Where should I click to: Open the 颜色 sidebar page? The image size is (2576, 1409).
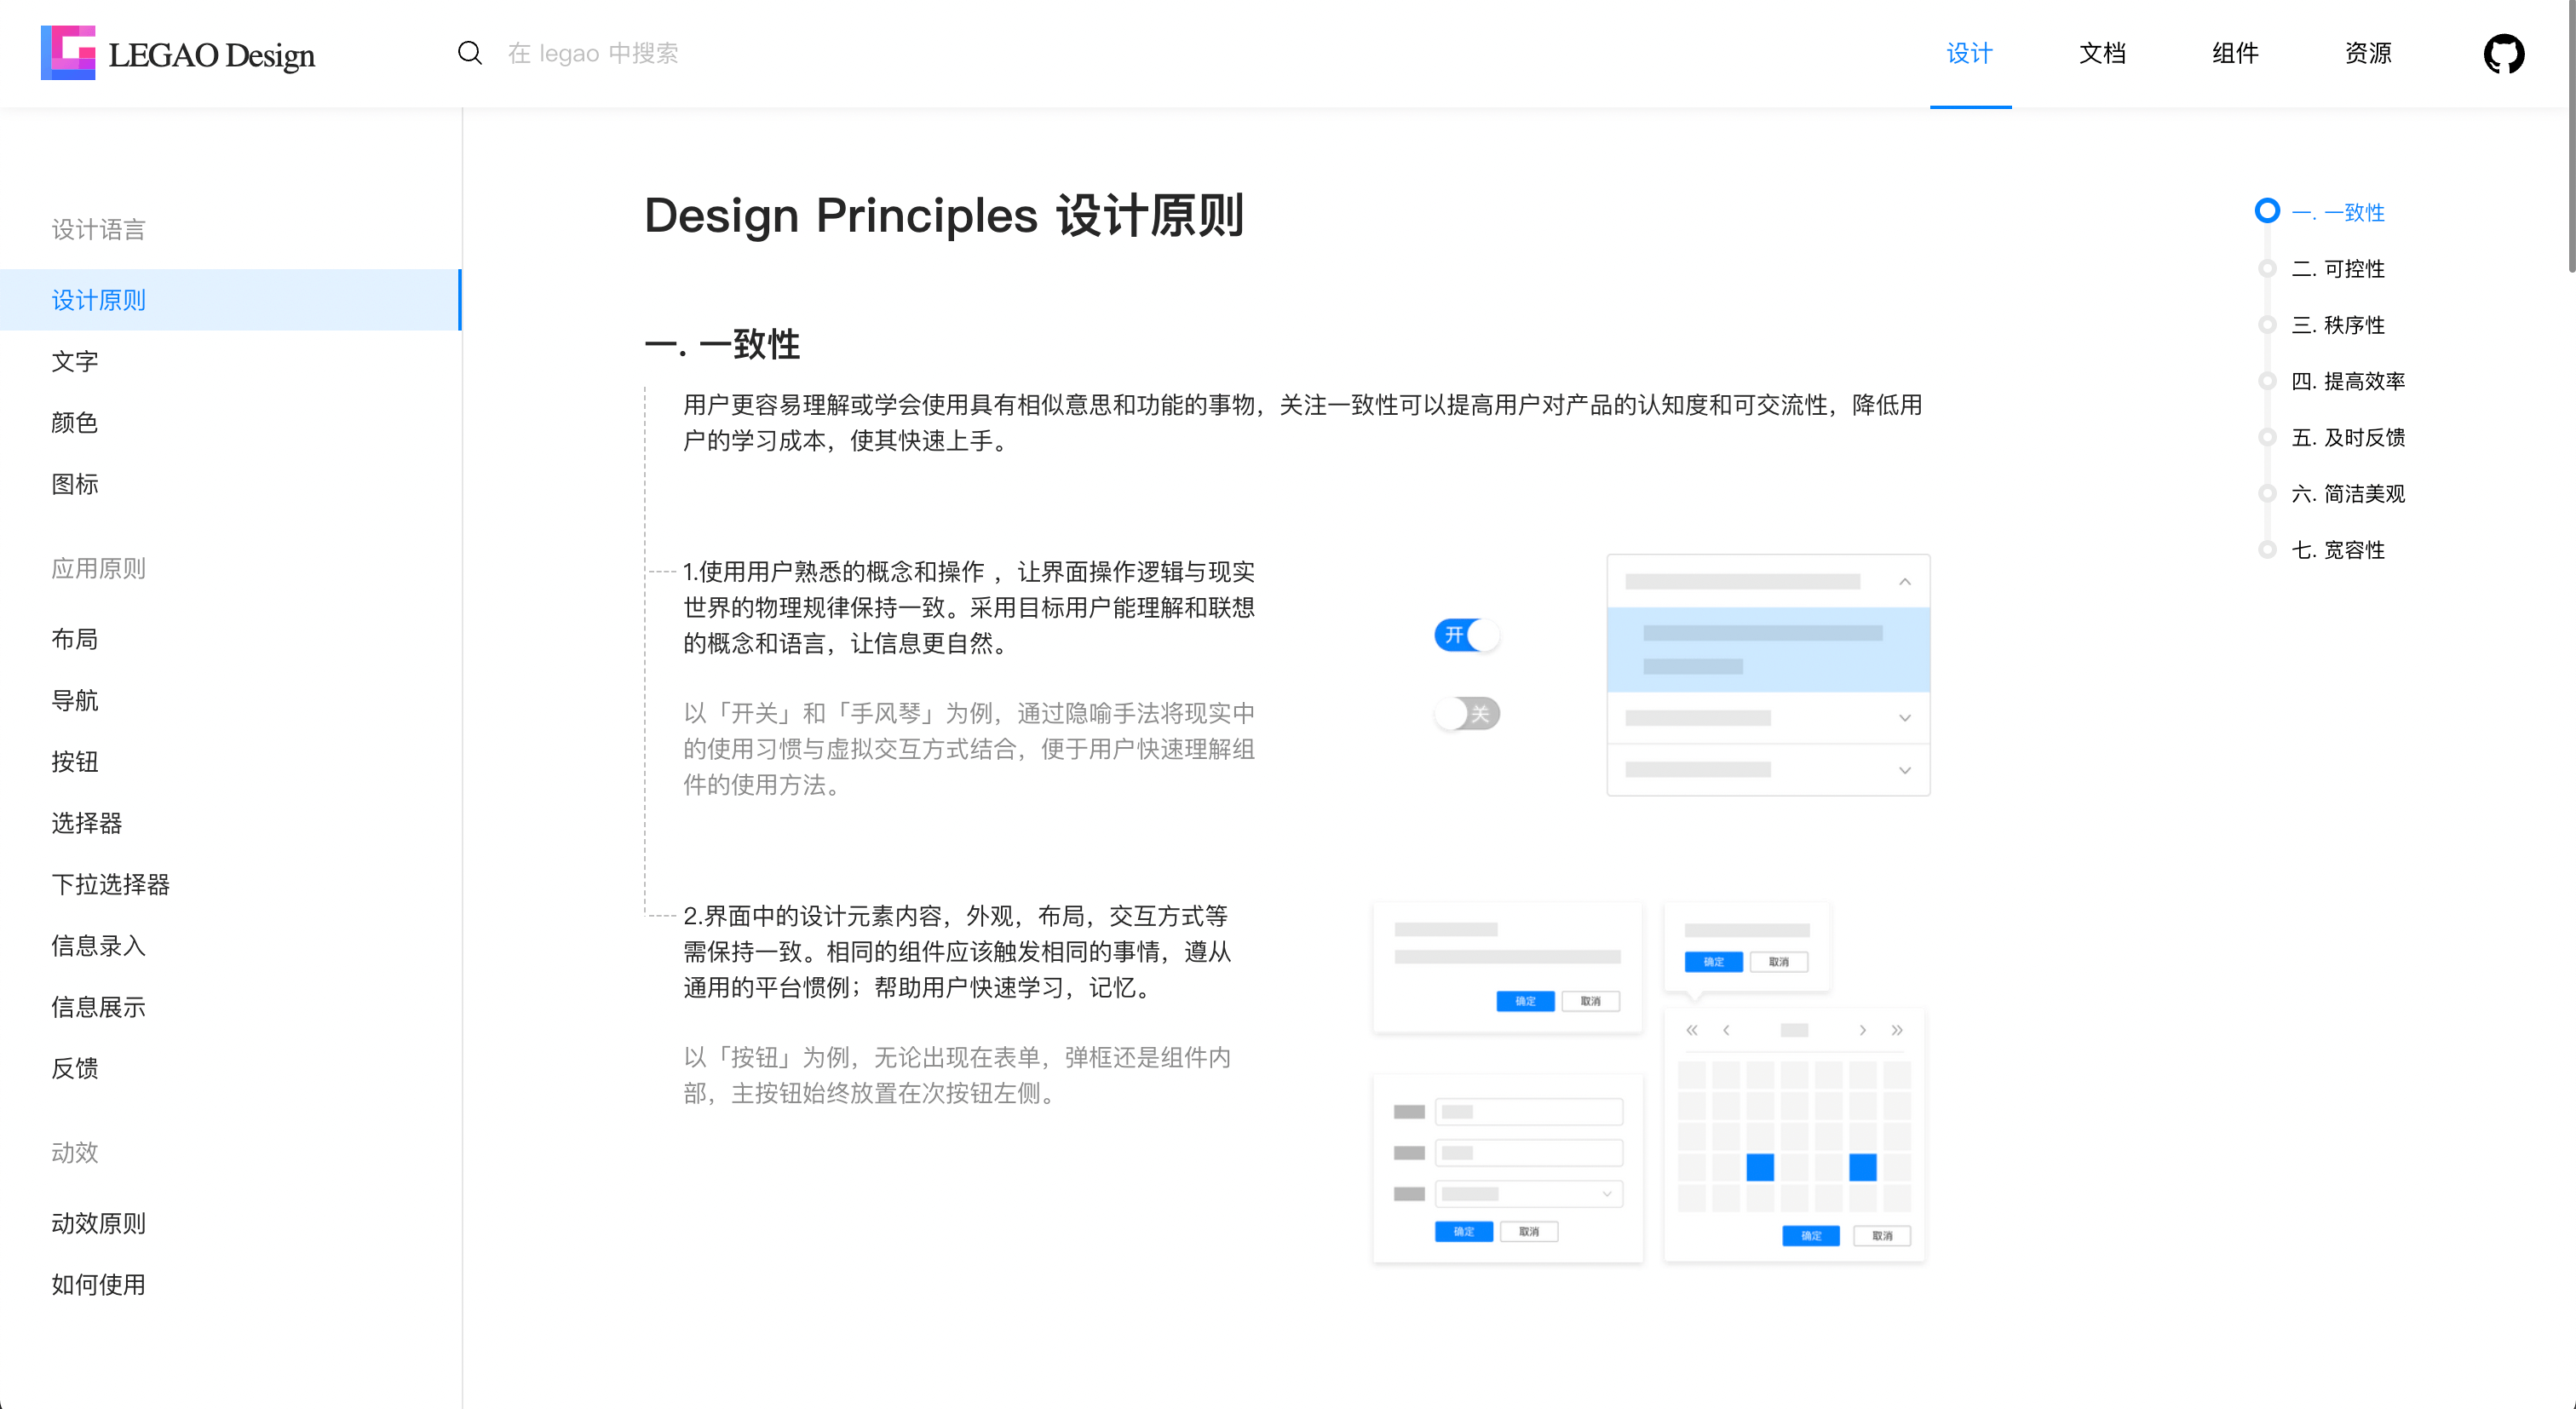(x=75, y=422)
